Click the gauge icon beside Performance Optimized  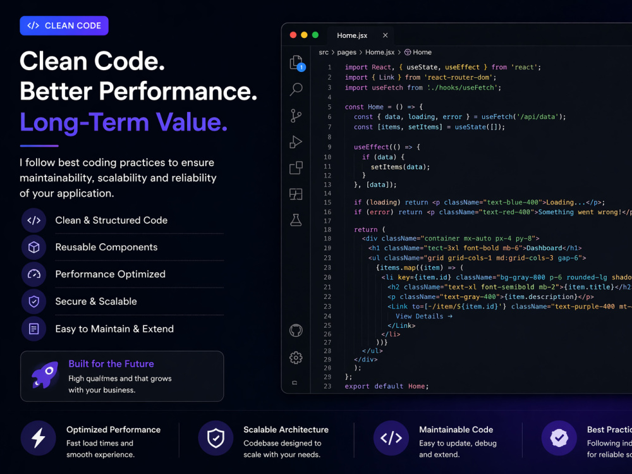pos(34,274)
